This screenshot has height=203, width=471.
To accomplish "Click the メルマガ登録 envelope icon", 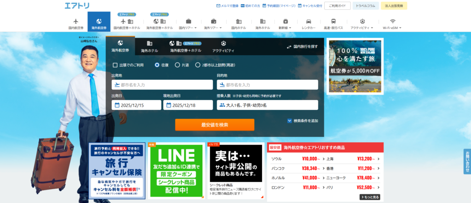I will [218, 6].
